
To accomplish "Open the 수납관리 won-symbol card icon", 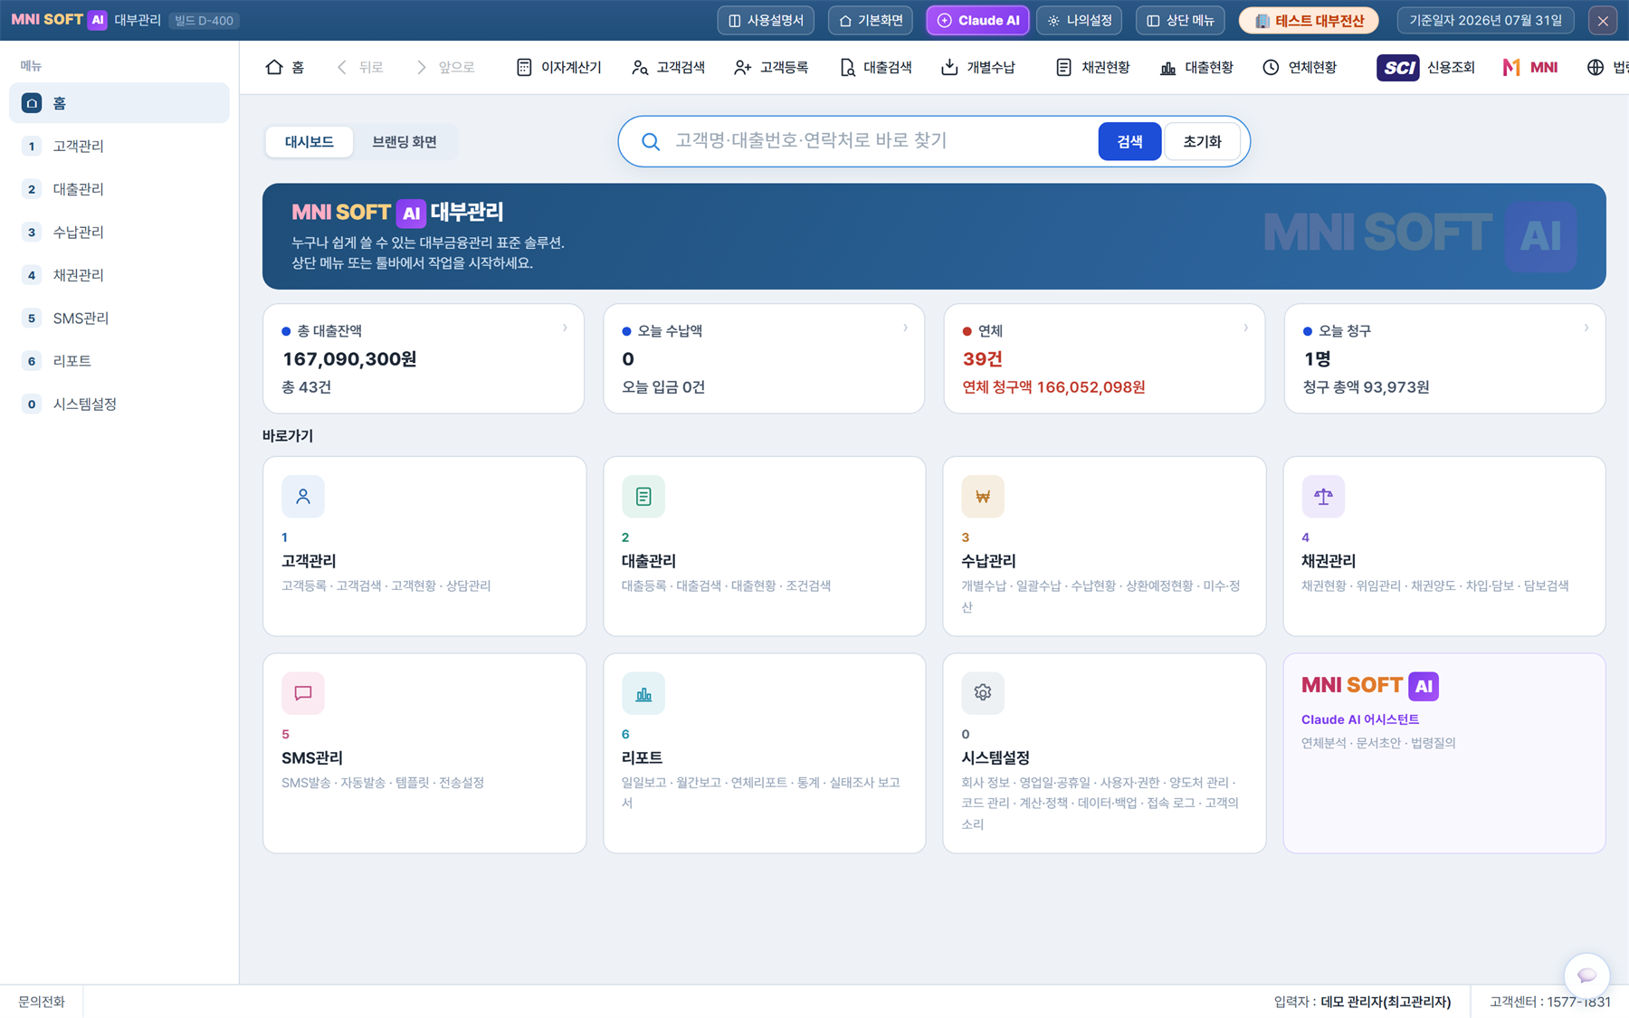I will (x=983, y=496).
